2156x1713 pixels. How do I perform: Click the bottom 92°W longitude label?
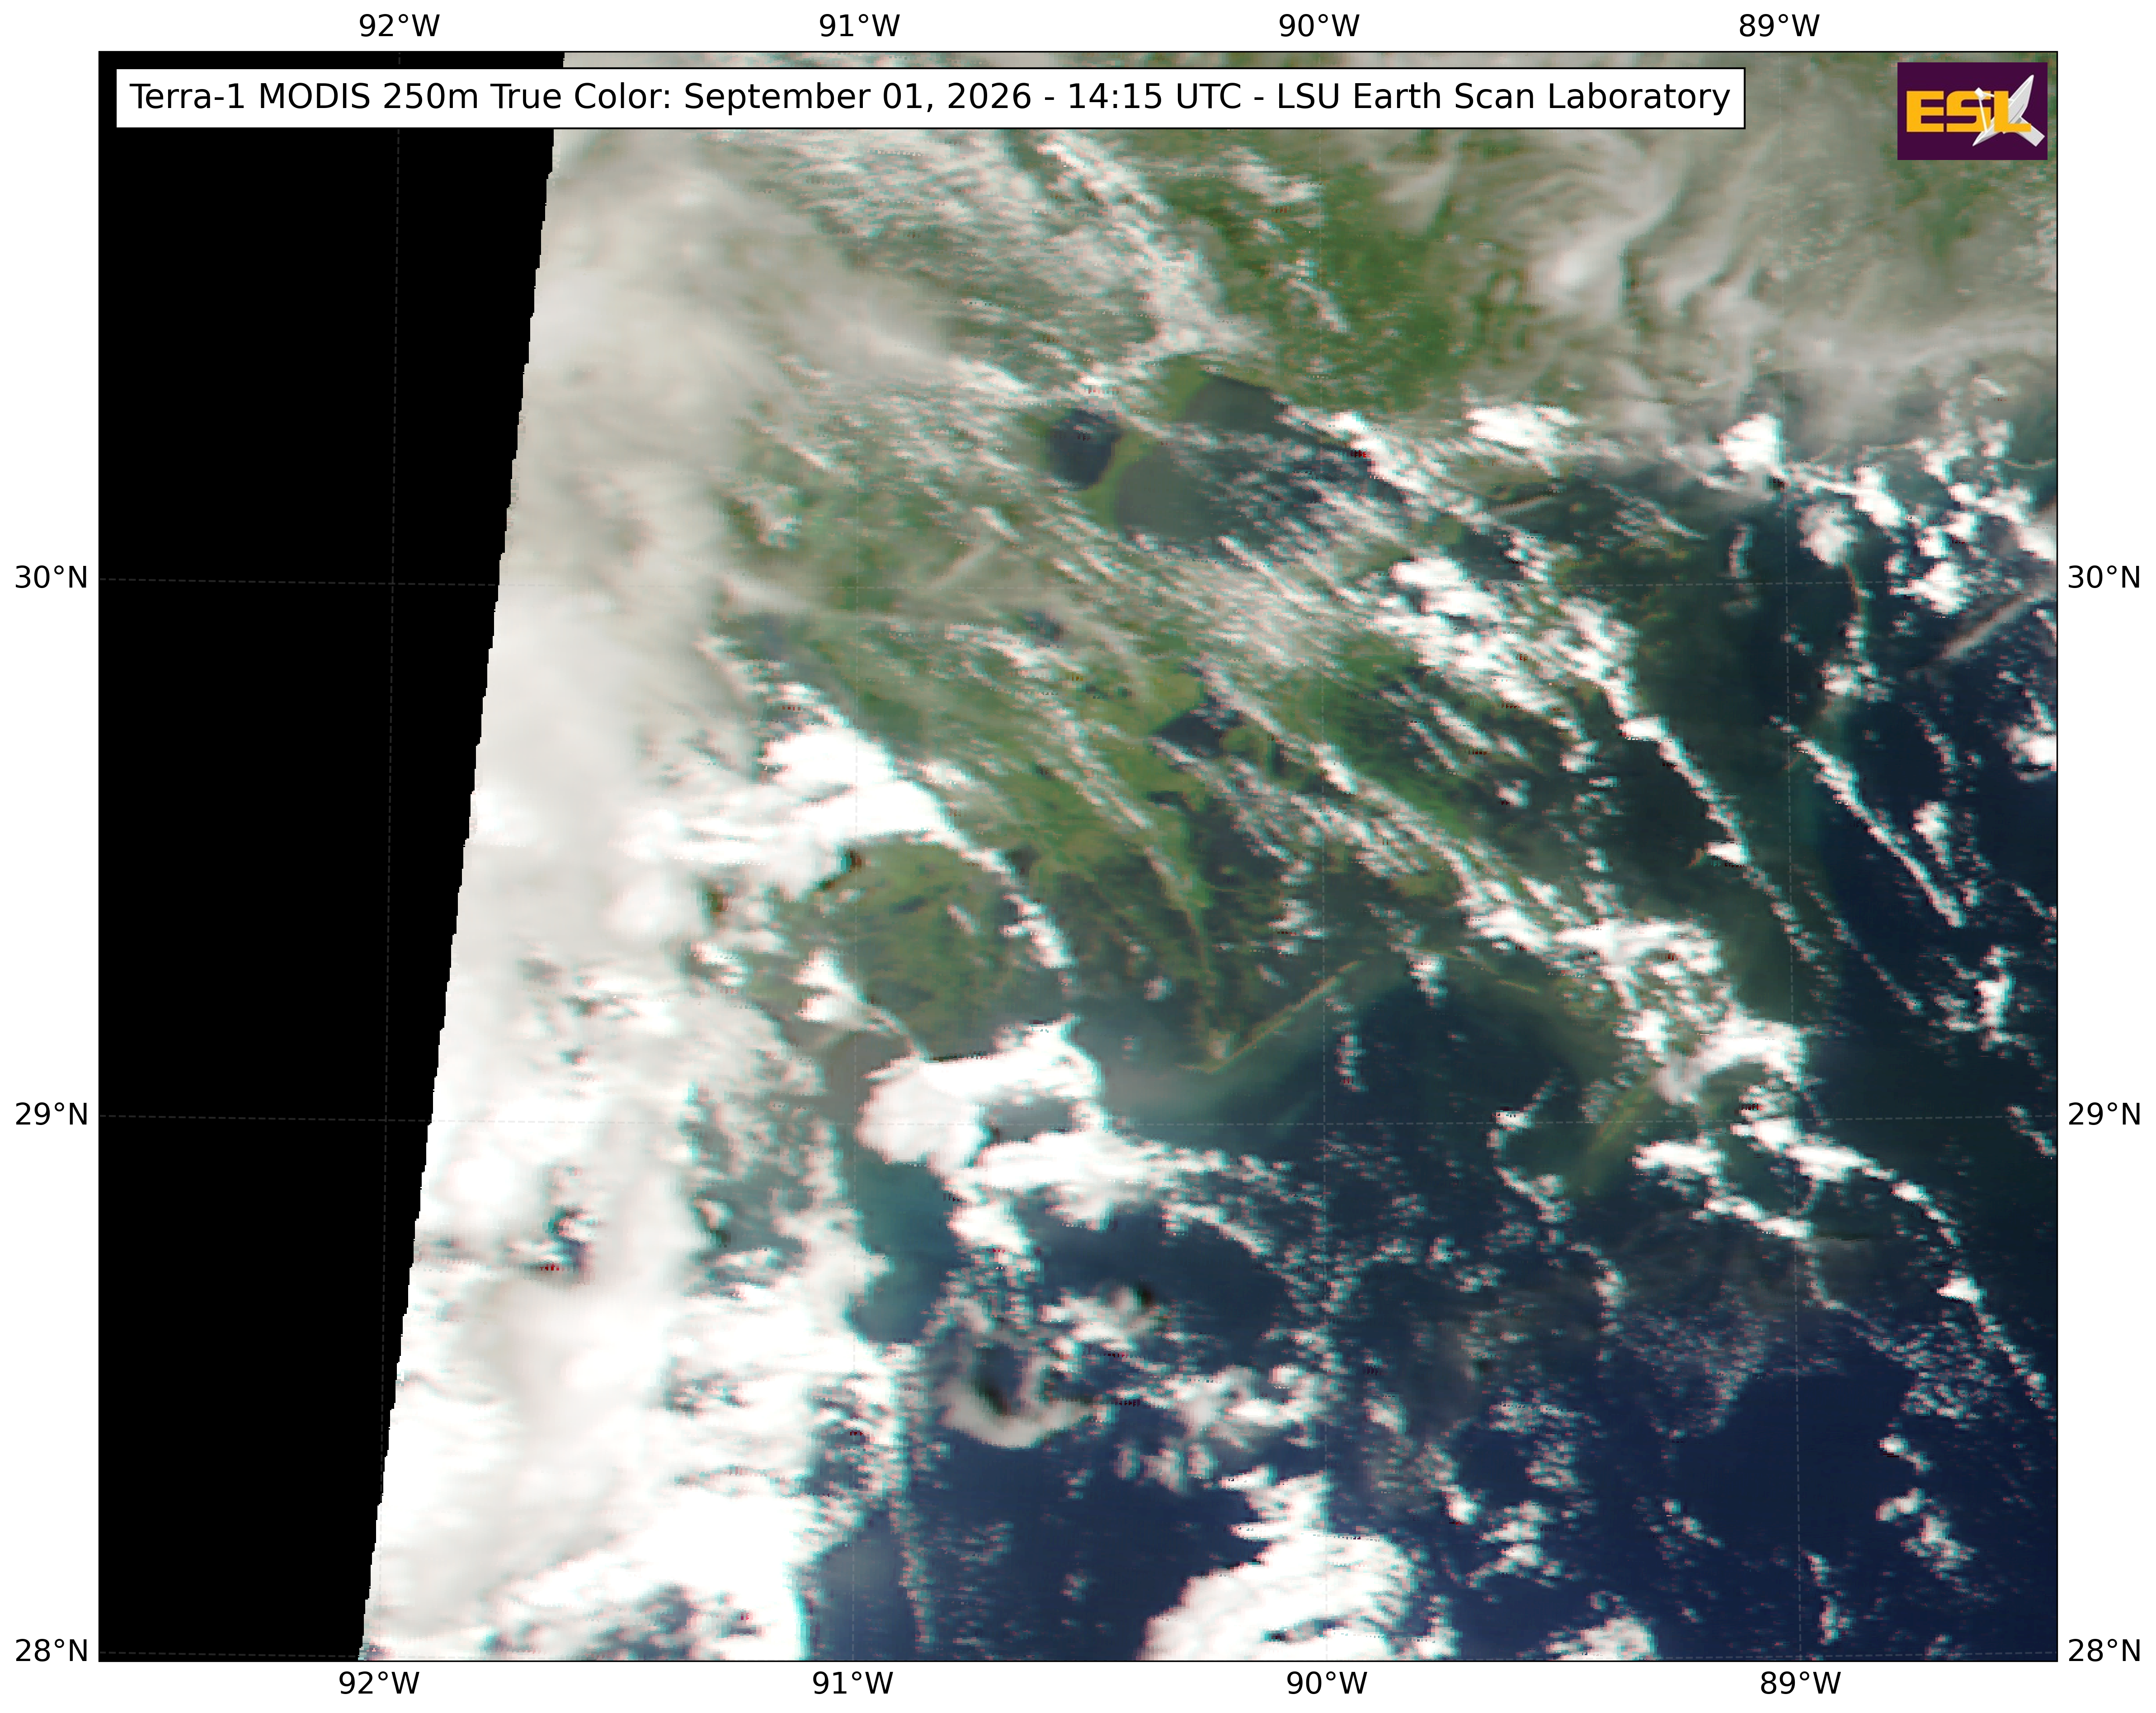click(x=379, y=1684)
